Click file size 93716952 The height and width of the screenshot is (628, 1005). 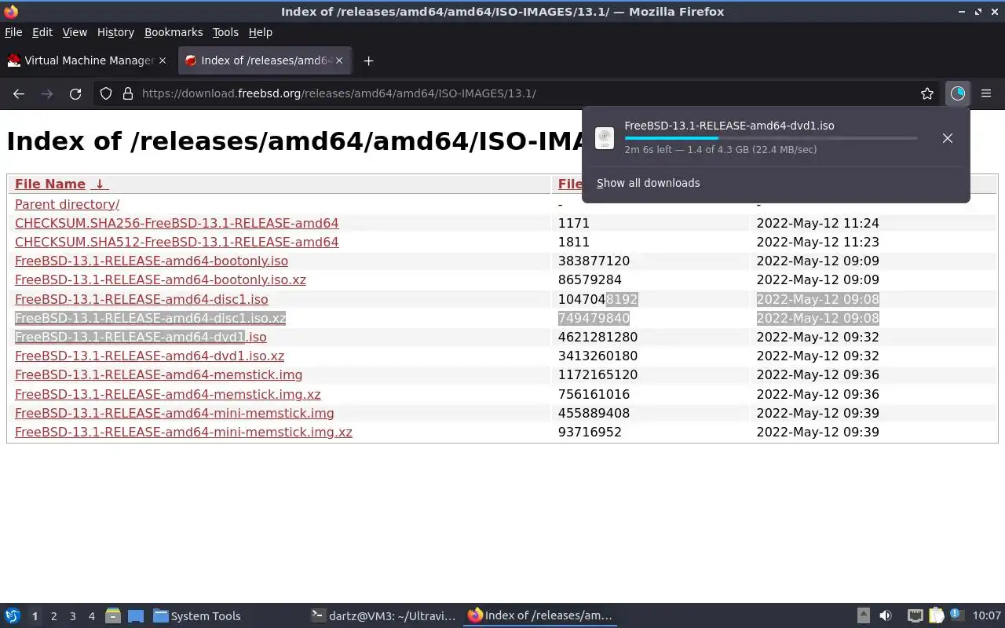[x=590, y=432]
